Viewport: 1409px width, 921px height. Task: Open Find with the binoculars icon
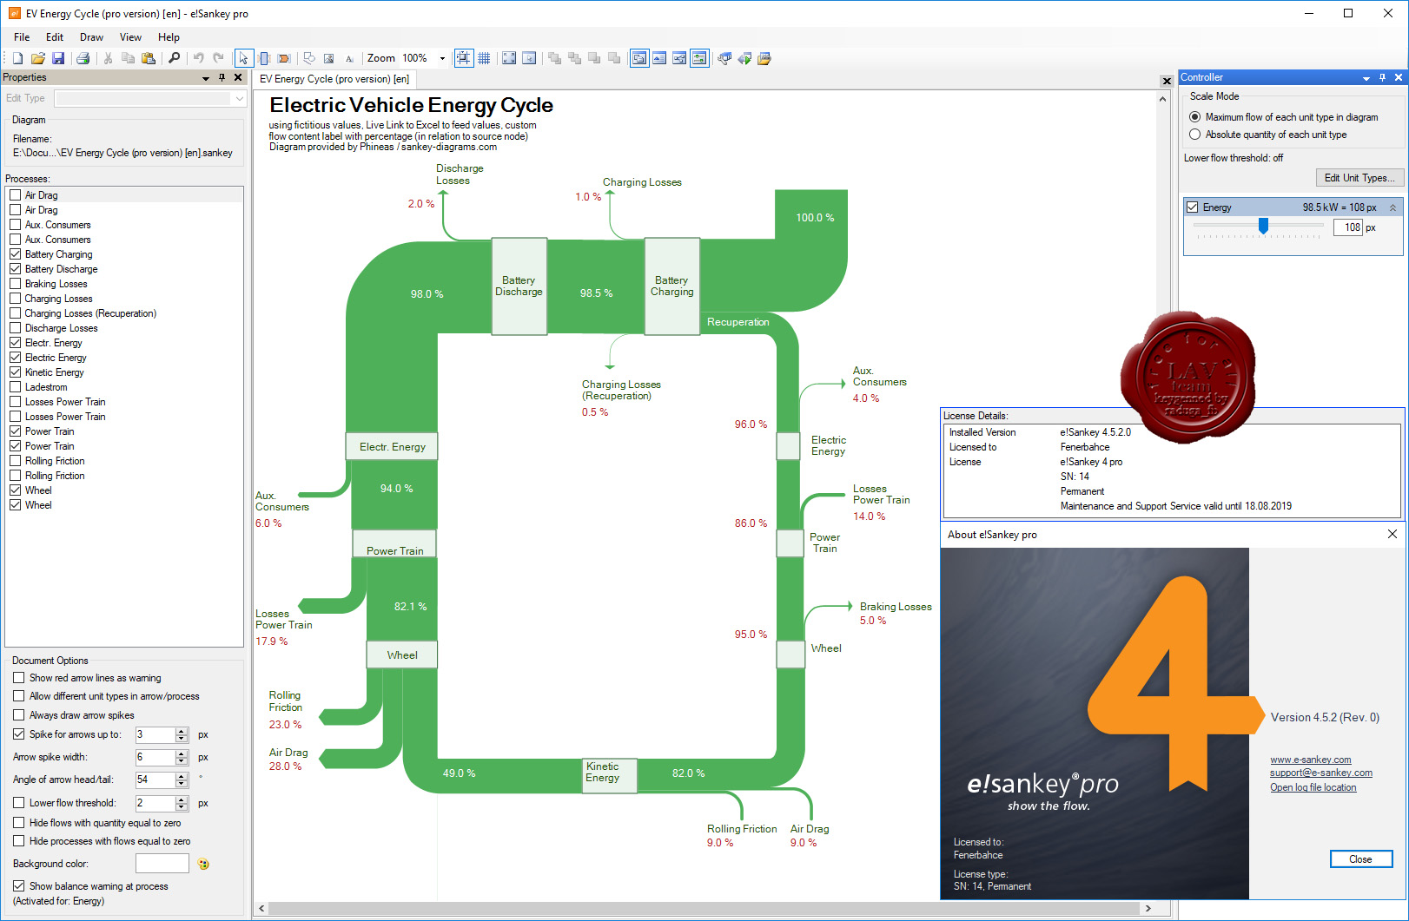point(174,58)
